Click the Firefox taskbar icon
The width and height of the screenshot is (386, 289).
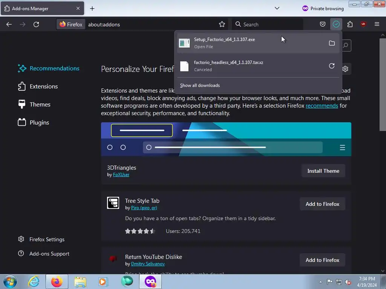click(57, 281)
